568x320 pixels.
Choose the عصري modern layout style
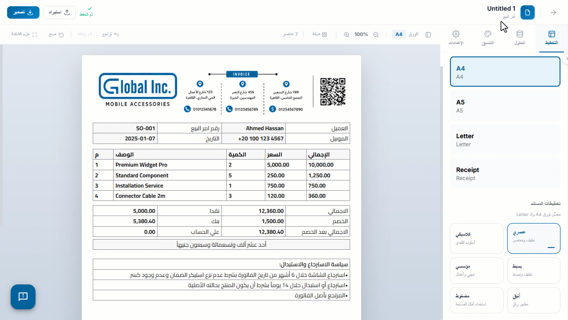click(x=534, y=238)
